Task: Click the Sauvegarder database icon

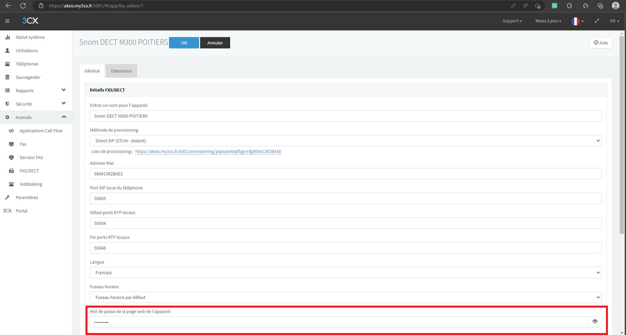Action: (x=7, y=77)
